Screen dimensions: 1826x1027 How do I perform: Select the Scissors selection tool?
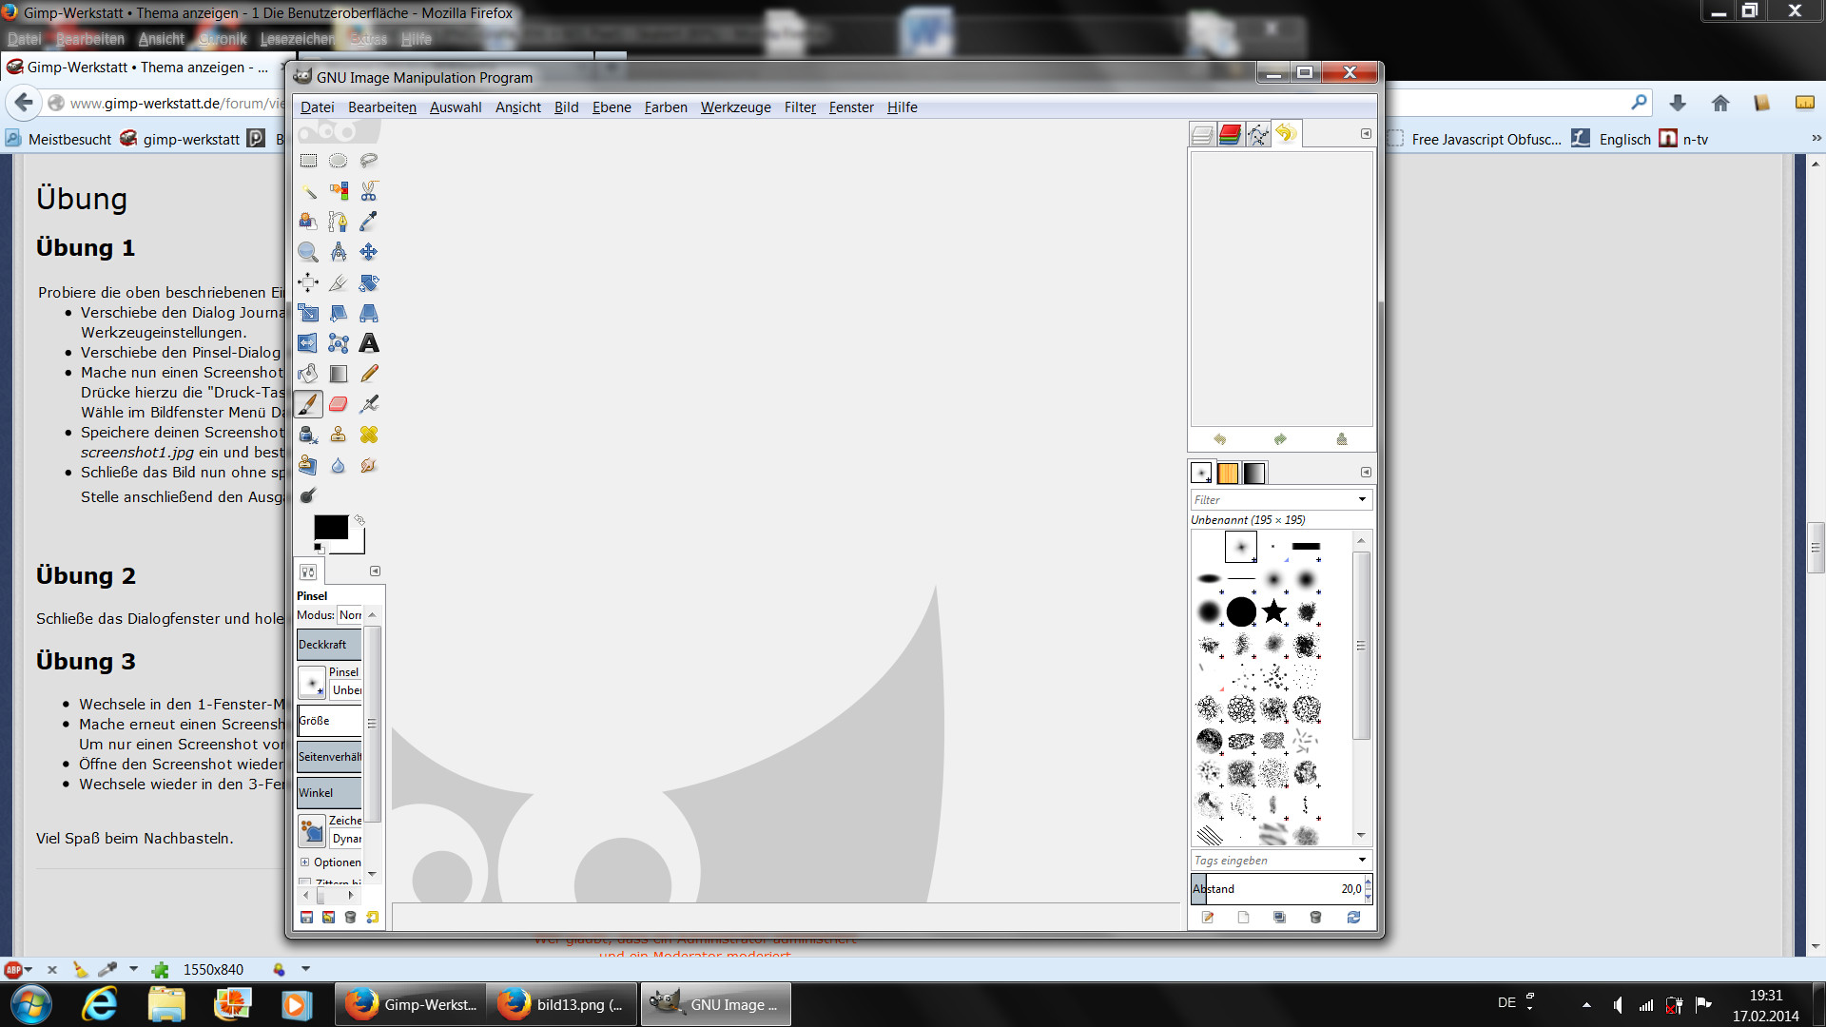[x=369, y=191]
